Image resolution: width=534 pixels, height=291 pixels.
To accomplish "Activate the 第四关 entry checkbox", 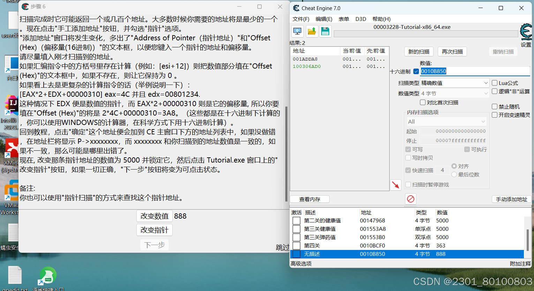I will coord(296,246).
